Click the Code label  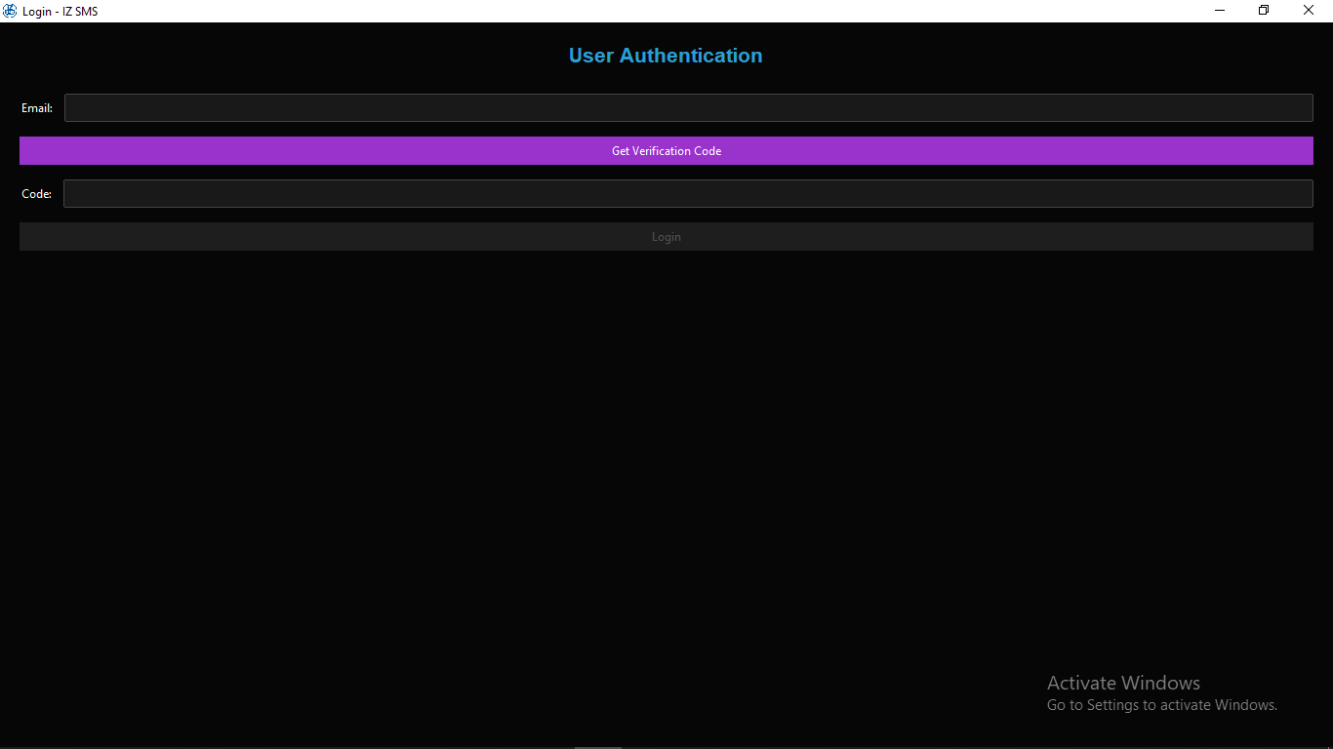click(36, 193)
